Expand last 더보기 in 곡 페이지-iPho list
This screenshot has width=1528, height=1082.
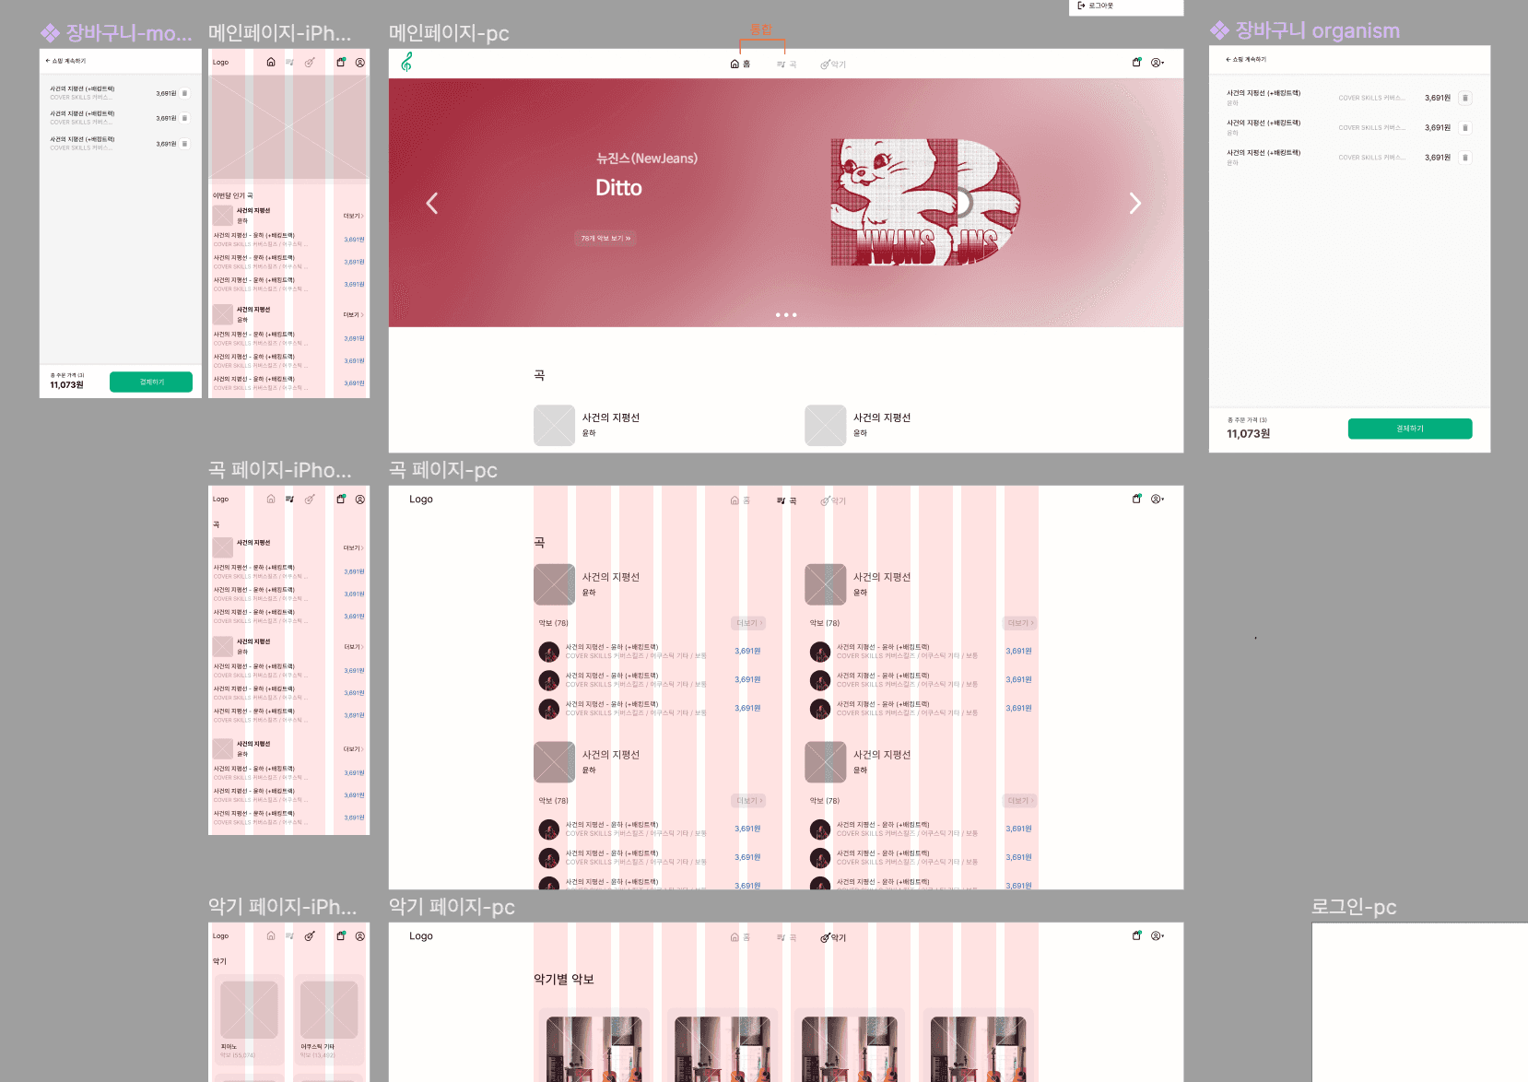click(x=354, y=749)
